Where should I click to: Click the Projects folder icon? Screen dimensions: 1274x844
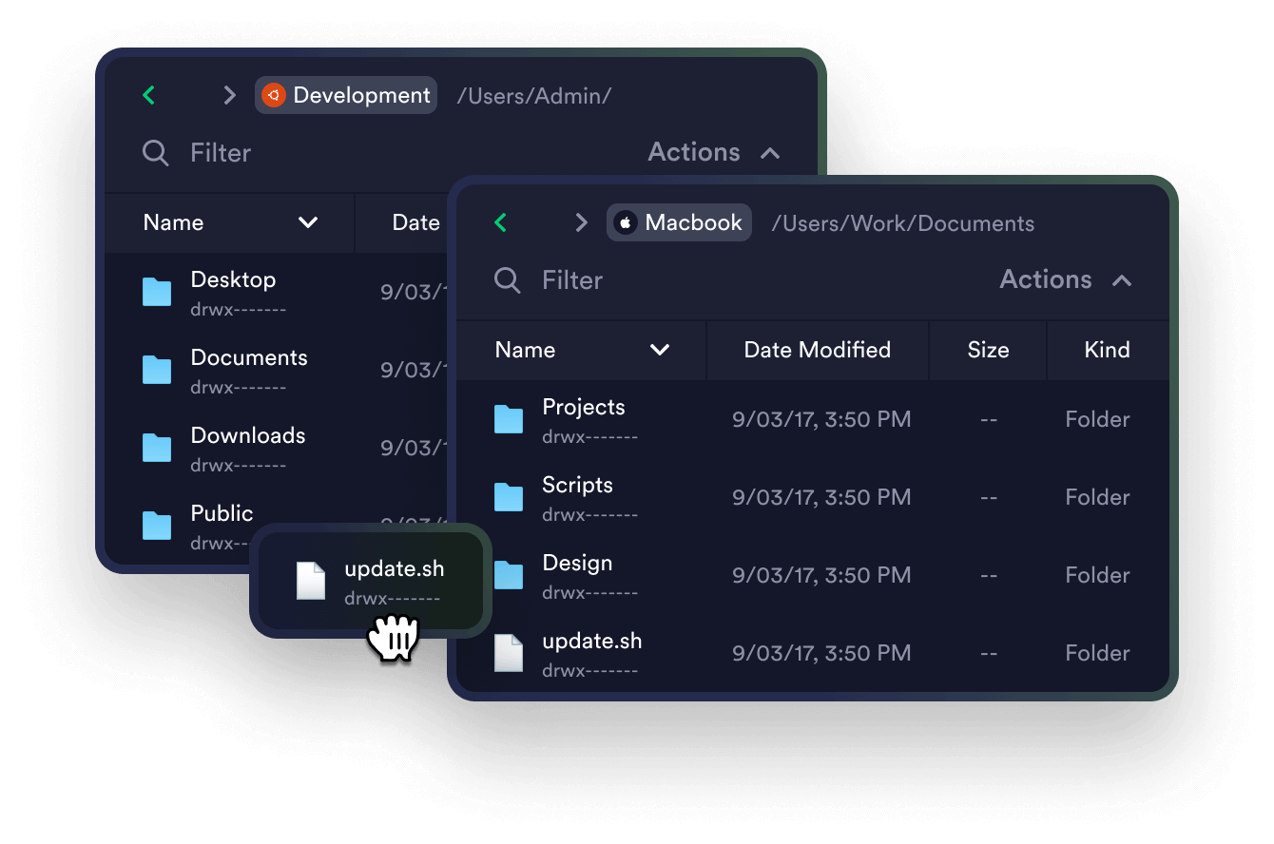pyautogui.click(x=509, y=419)
